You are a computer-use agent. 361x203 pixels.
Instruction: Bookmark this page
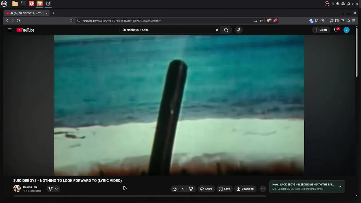tap(71, 21)
